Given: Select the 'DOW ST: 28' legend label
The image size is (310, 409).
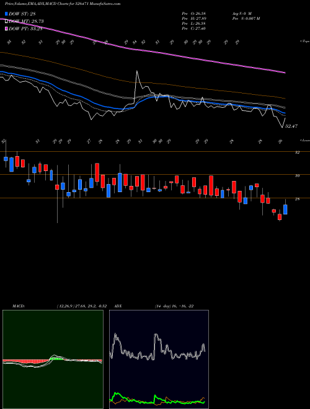Looking at the screenshot, I should [22, 14].
